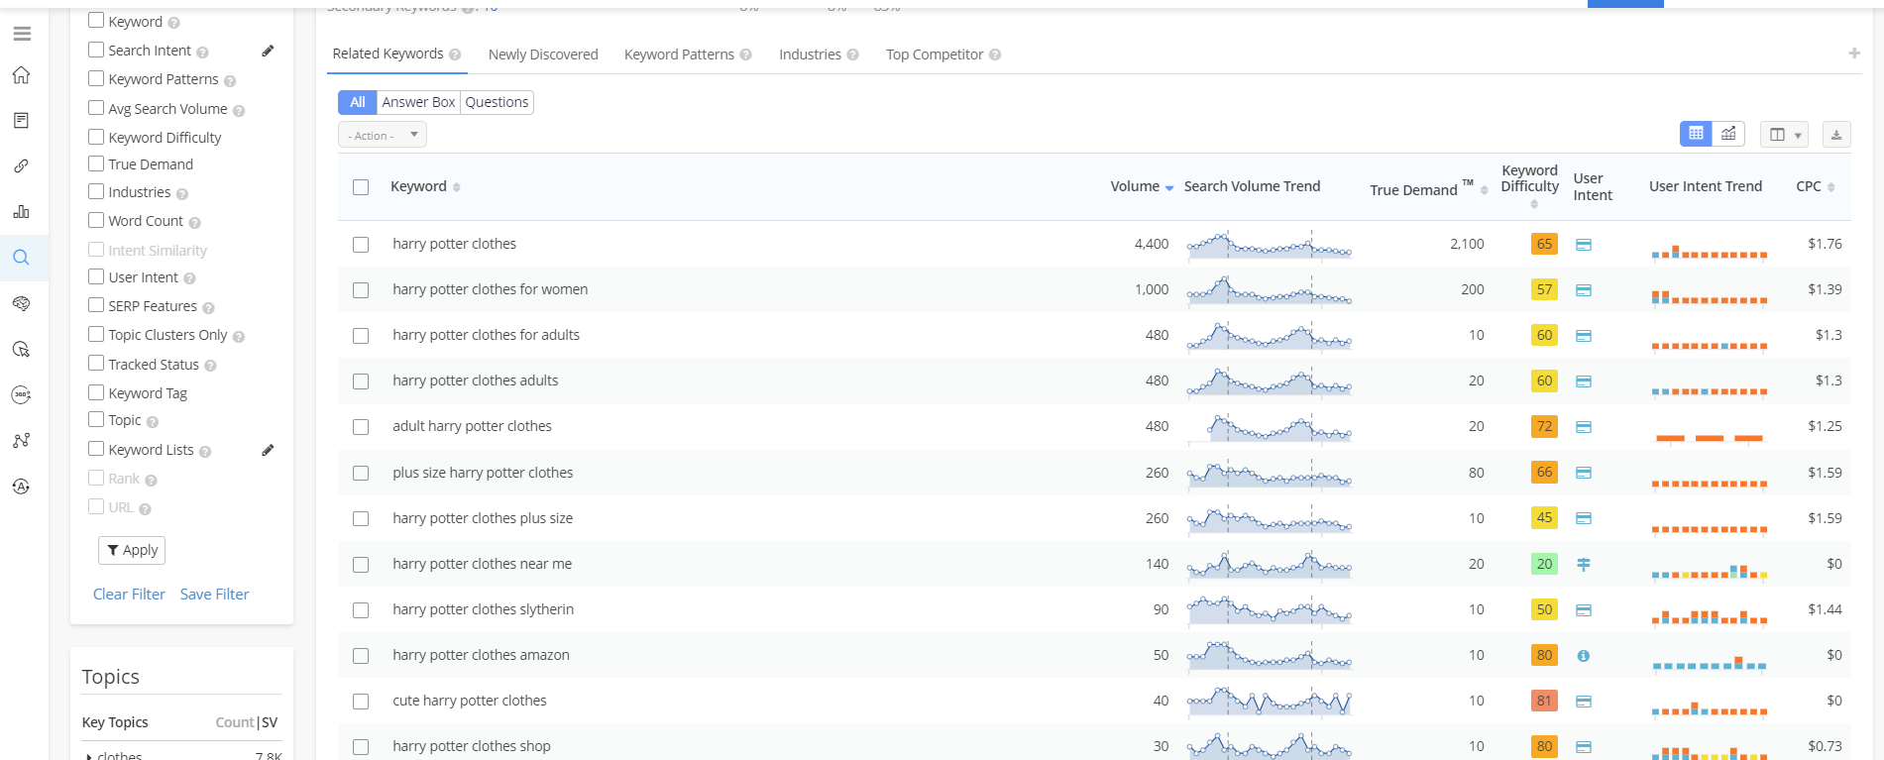
Task: Switch to the Keyword Patterns tab
Action: [679, 54]
